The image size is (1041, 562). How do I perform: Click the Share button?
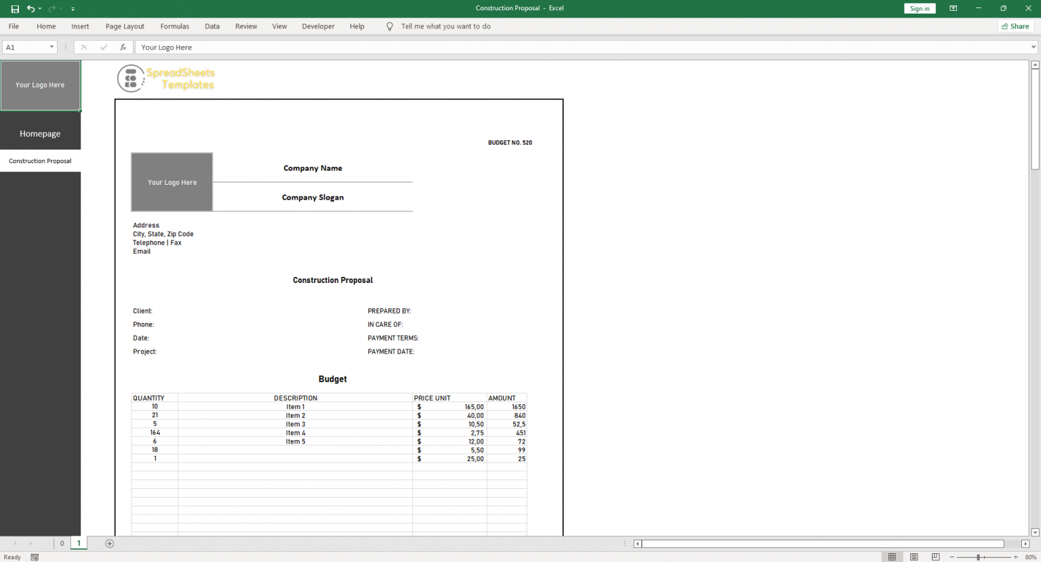[x=1015, y=26]
